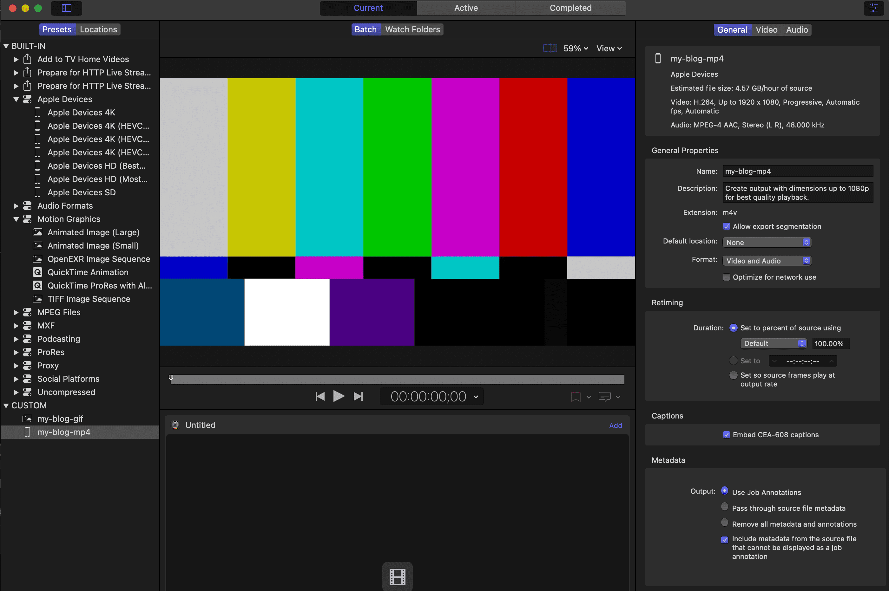The height and width of the screenshot is (591, 889).
Task: Enable Optimize for network use
Action: (727, 277)
